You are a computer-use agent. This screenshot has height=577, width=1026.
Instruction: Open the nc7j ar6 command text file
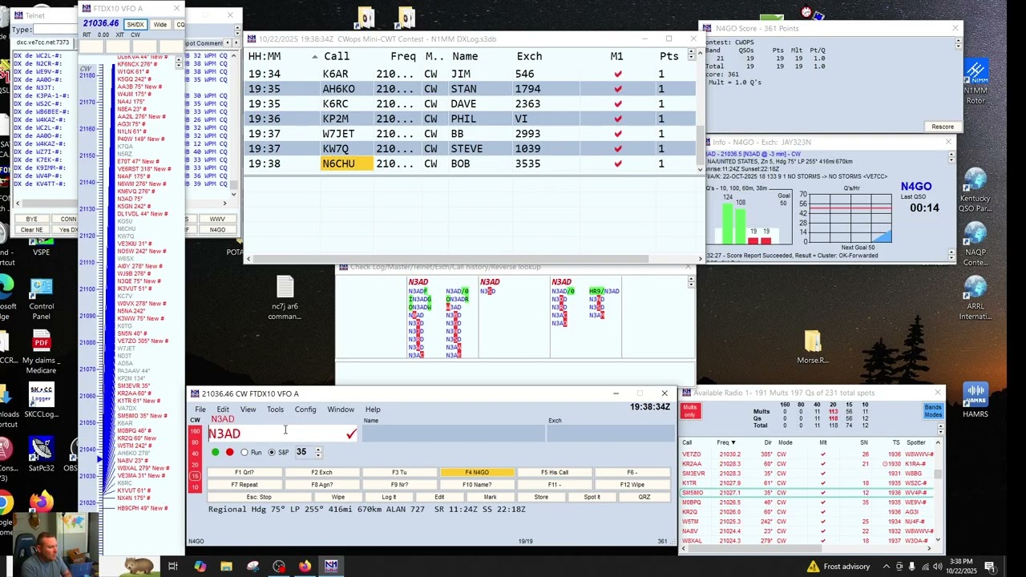[x=285, y=297]
